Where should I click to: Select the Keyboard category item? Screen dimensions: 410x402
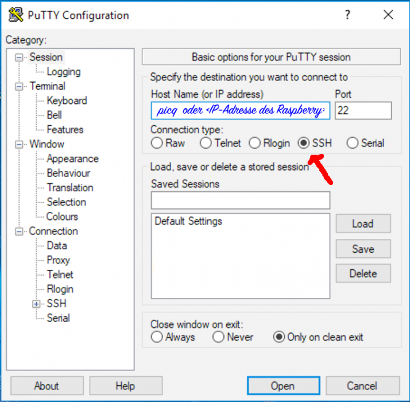pos(67,100)
